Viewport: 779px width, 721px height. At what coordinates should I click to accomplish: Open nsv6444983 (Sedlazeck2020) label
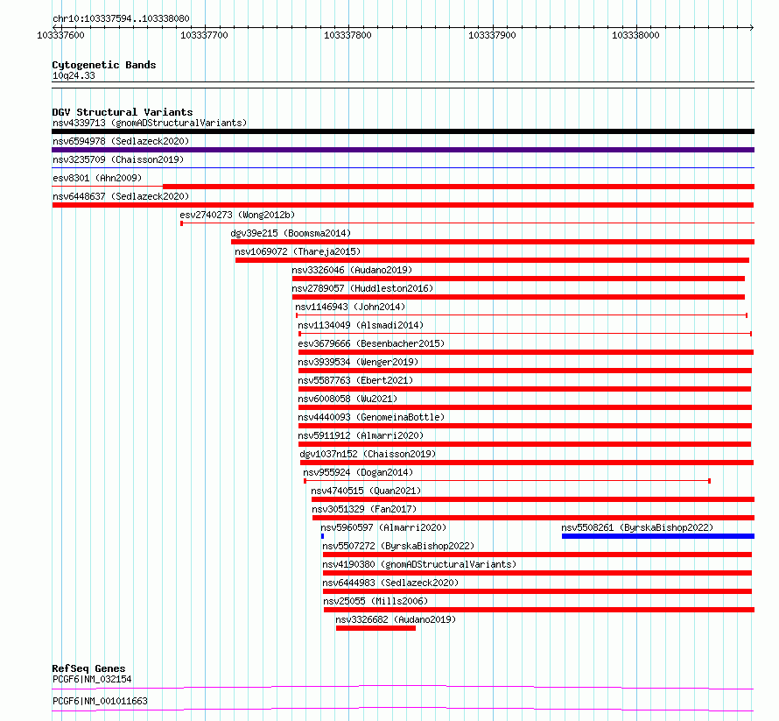click(390, 583)
